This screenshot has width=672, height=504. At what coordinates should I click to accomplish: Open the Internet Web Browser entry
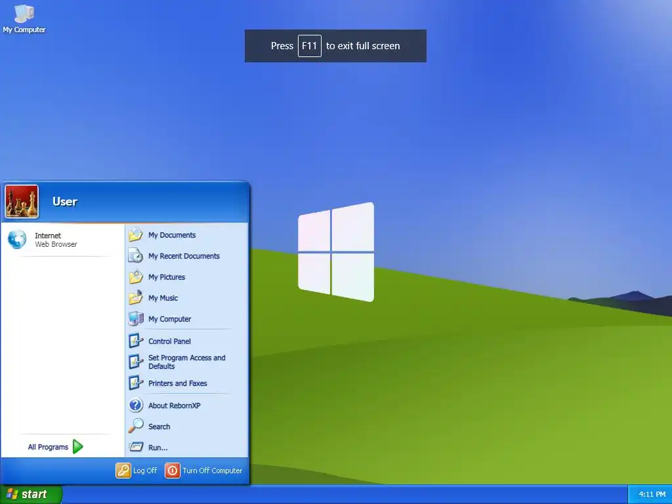coord(62,240)
